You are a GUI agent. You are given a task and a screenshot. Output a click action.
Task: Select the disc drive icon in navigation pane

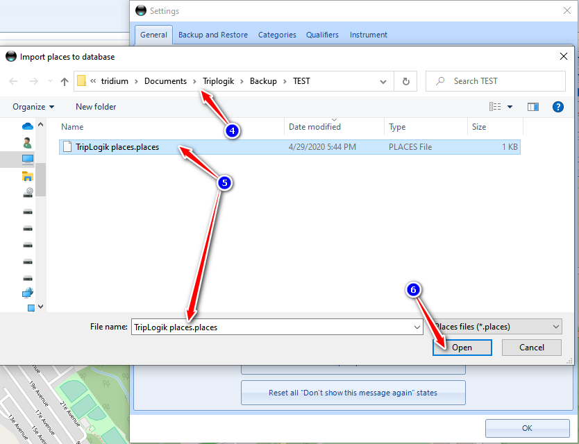tap(28, 193)
